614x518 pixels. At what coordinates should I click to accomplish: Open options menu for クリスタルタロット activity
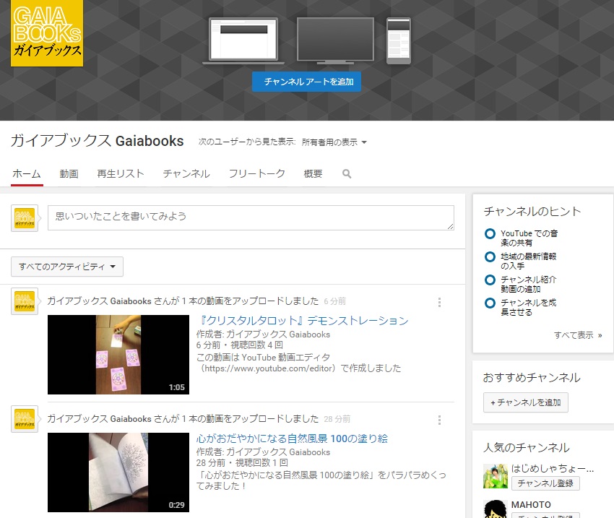click(x=439, y=302)
